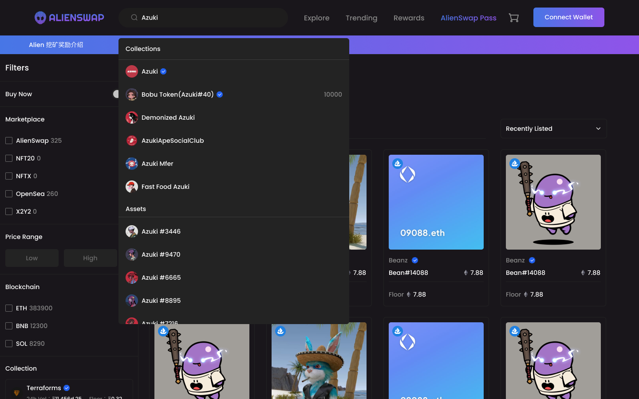
Task: Click the Beanz label under 09088.eth card
Action: point(398,260)
